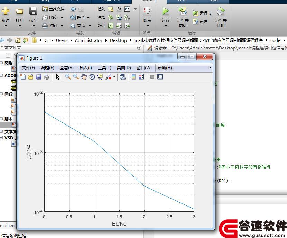Toggle Brush data tool in figure toolbar
287x238 pixels.
(108, 77)
